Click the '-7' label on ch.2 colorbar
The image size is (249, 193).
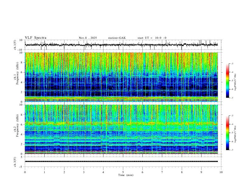232,150
